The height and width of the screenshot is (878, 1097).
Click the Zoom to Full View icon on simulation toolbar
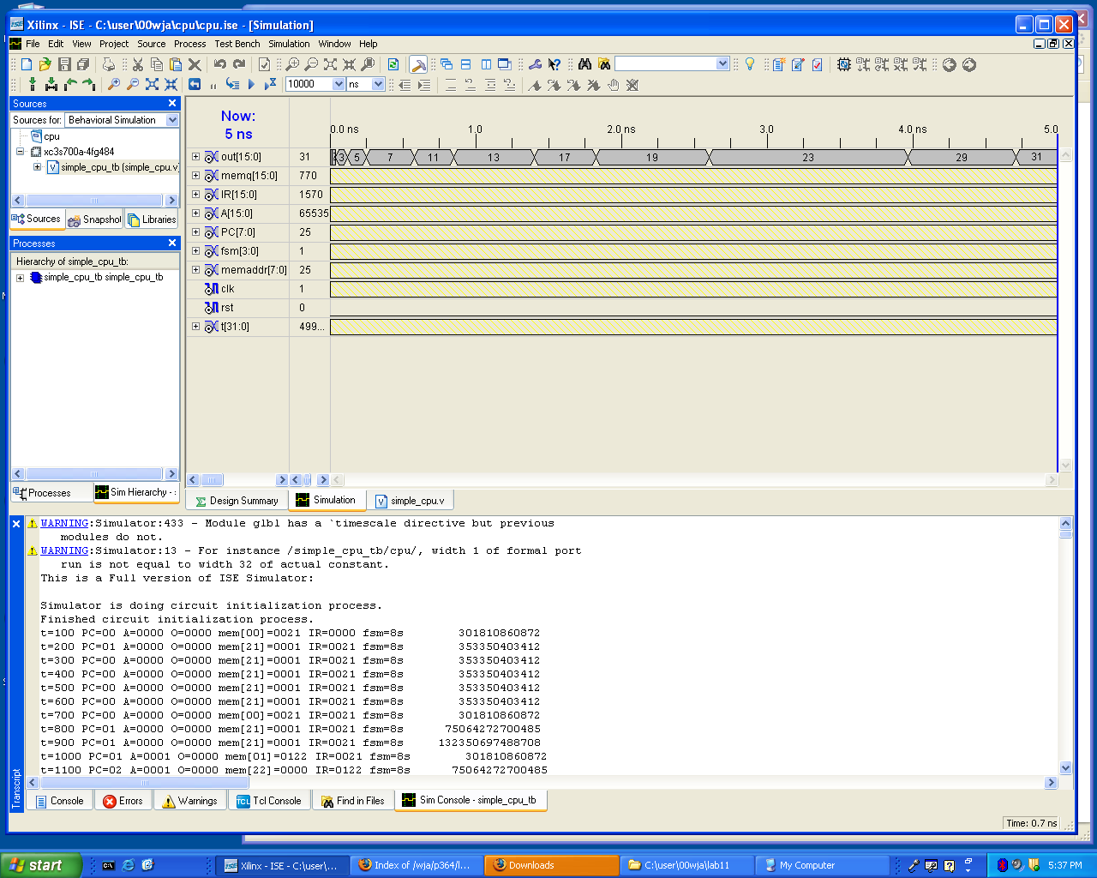(x=152, y=84)
